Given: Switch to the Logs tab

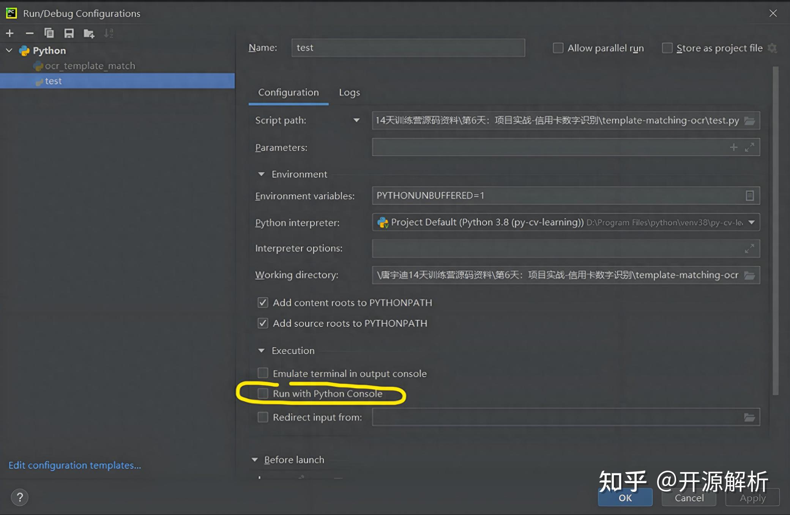Looking at the screenshot, I should click(x=349, y=92).
